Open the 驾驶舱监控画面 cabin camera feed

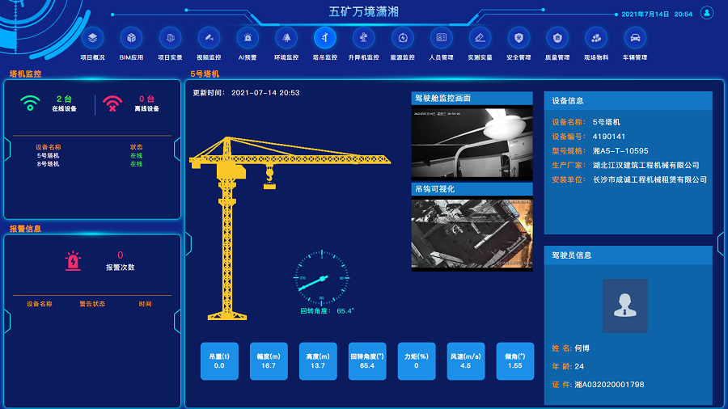pyautogui.click(x=472, y=141)
